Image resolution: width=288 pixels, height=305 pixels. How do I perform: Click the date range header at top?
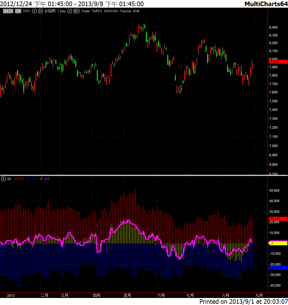coord(72,4)
